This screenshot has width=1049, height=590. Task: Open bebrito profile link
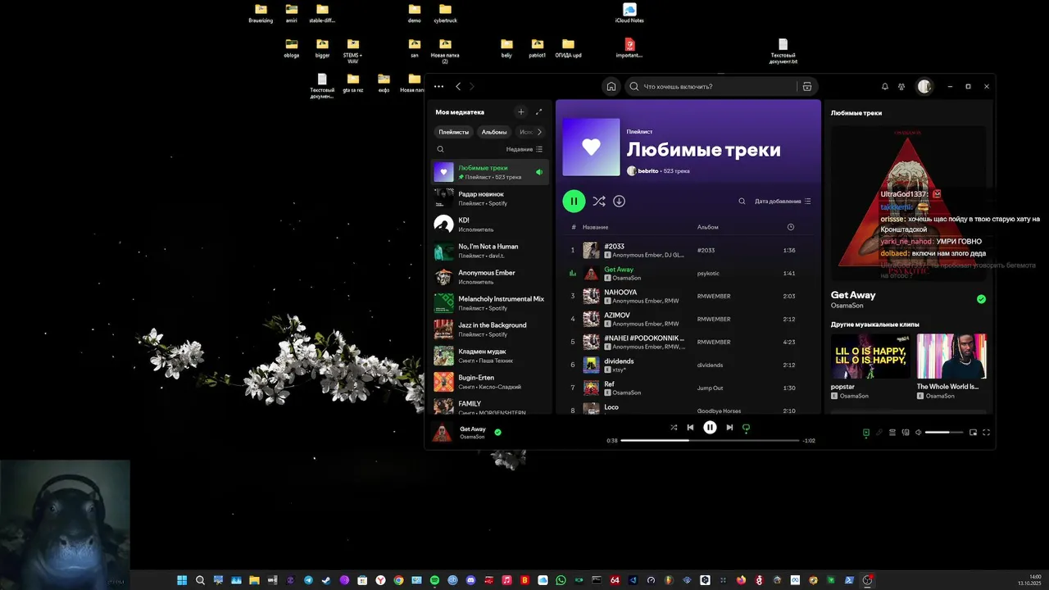point(647,171)
